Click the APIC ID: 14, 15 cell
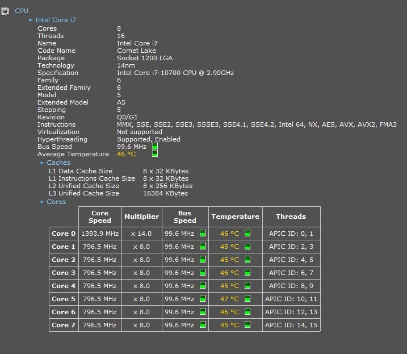Screen dimensions: 407x354 pos(291,325)
